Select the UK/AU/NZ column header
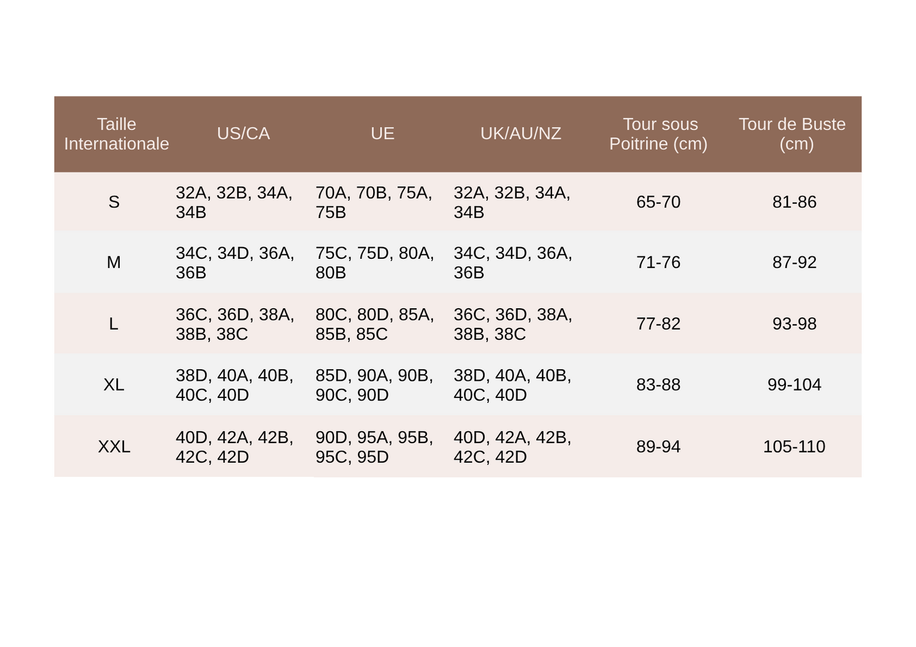This screenshot has height=647, width=916. pyautogui.click(x=520, y=133)
